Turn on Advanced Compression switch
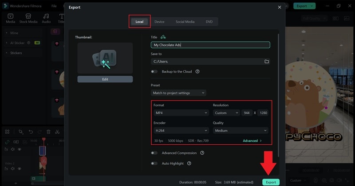 (154, 153)
